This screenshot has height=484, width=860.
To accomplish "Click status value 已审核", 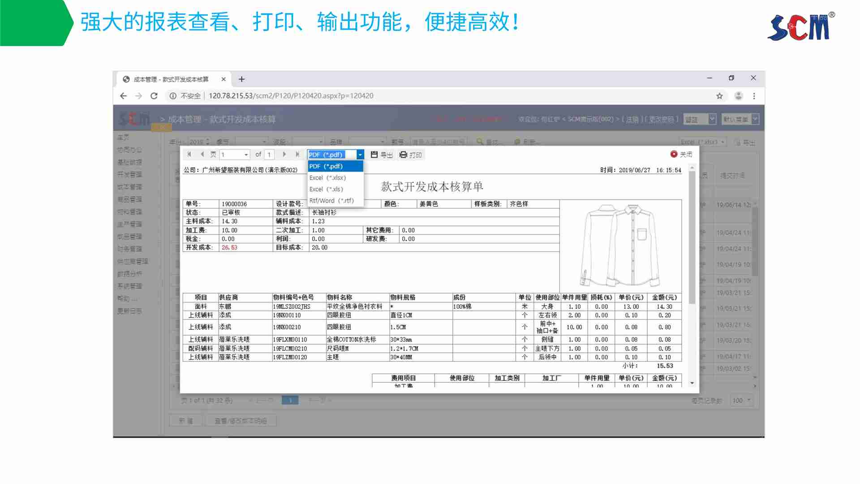I will coord(231,212).
